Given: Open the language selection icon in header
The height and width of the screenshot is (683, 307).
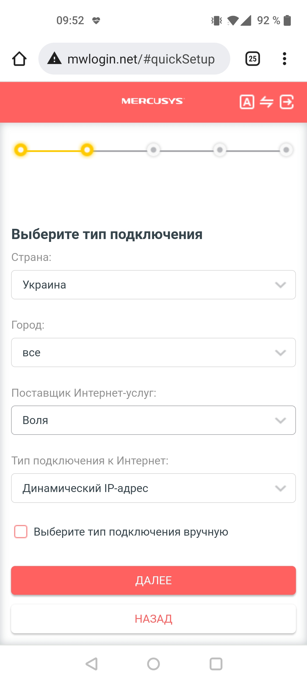Looking at the screenshot, I should pos(247,102).
